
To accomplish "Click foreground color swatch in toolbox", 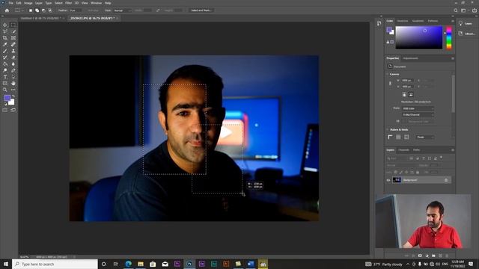I will click(x=7, y=98).
